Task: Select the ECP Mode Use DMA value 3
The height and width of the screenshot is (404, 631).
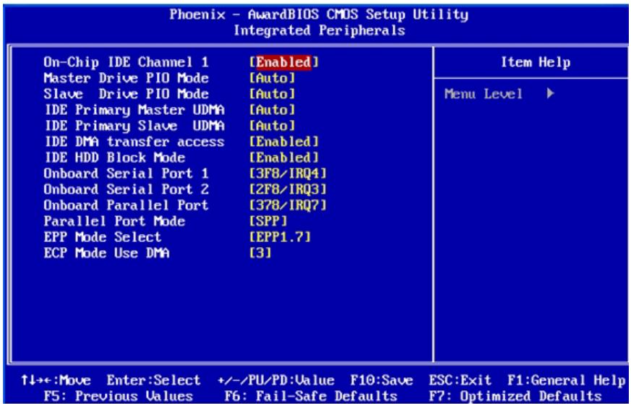Action: (x=260, y=253)
